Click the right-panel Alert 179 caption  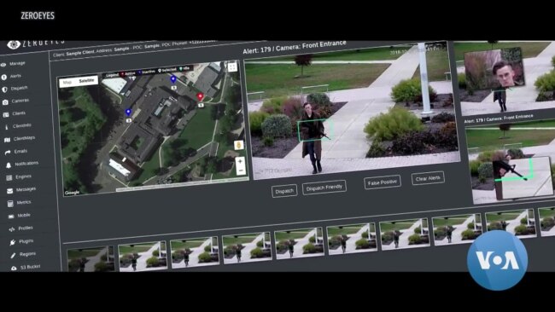499,118
